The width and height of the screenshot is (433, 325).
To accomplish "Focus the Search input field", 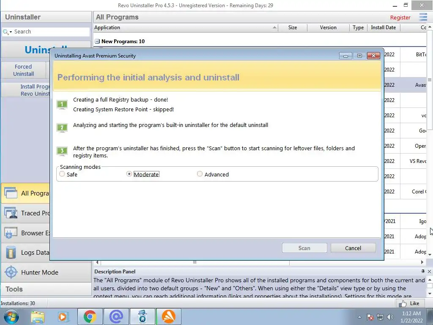I will 51,32.
